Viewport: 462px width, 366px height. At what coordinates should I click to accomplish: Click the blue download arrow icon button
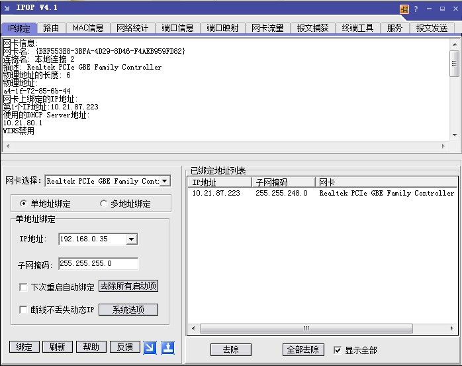pyautogui.click(x=168, y=347)
